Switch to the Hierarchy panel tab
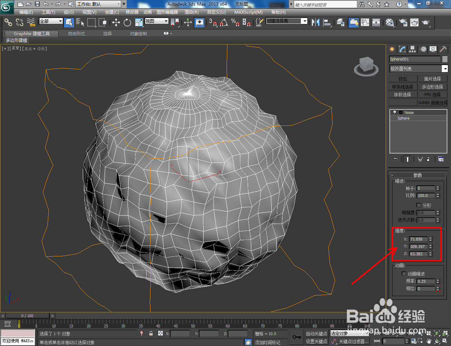The width and height of the screenshot is (451, 346). tap(412, 49)
